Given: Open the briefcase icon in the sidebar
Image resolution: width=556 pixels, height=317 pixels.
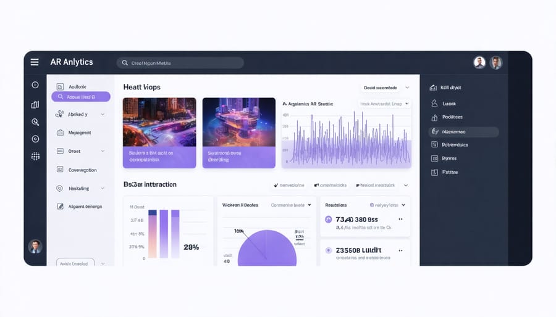Looking at the screenshot, I should tap(60, 133).
